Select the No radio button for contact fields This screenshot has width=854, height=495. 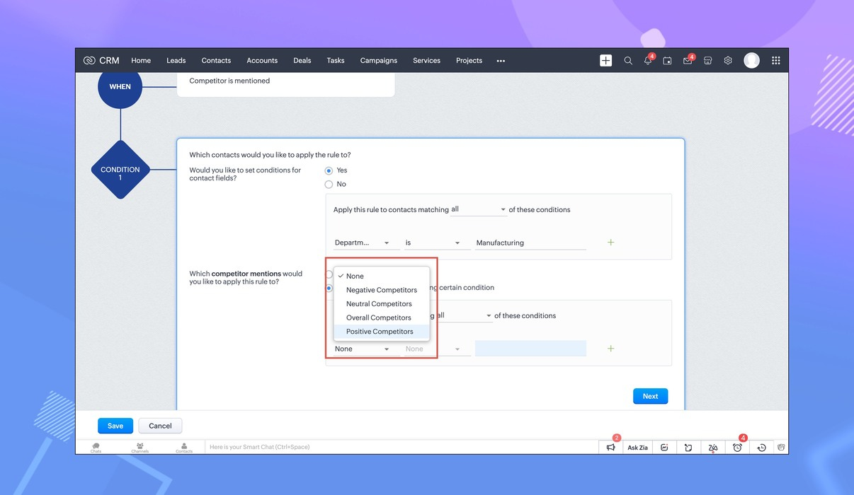point(329,185)
